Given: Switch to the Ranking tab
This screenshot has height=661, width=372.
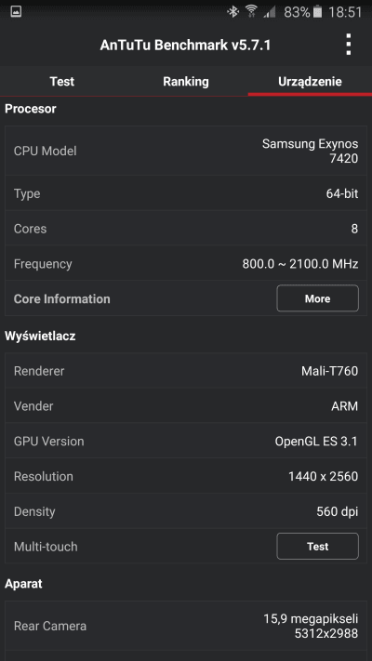Looking at the screenshot, I should [x=186, y=82].
